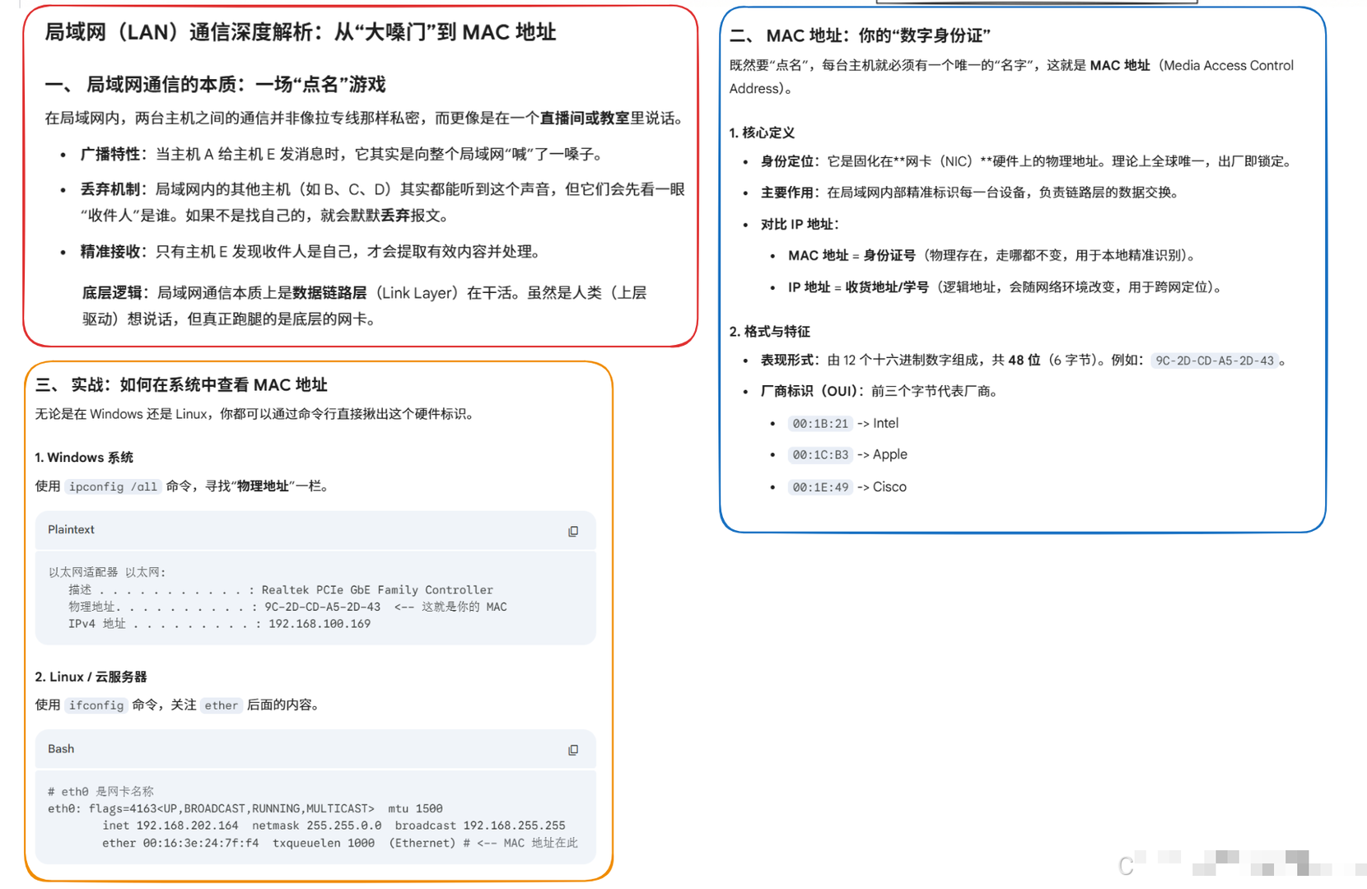The width and height of the screenshot is (1367, 889).
Task: Click the bullet label '身份定位'
Action: click(x=787, y=161)
